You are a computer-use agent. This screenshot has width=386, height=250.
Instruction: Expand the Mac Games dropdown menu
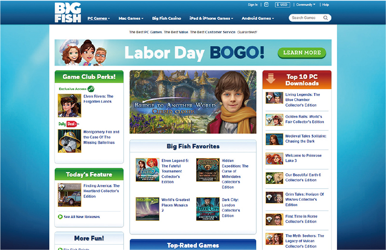click(131, 18)
